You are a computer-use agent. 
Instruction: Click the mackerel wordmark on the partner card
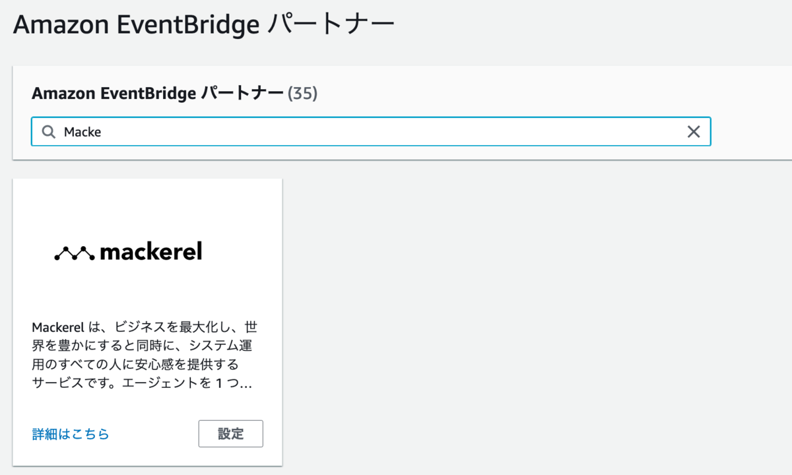(152, 251)
